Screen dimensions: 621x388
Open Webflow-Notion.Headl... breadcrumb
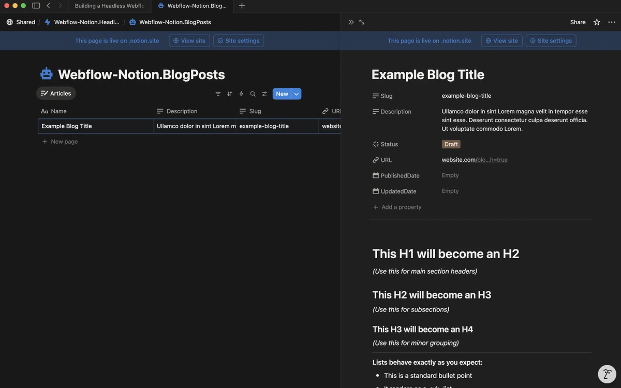(x=82, y=22)
